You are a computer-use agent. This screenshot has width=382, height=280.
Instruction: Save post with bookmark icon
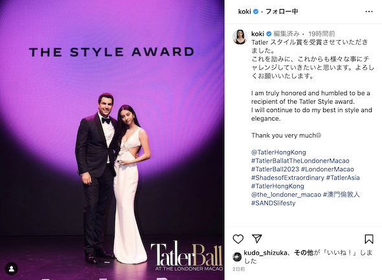369,239
